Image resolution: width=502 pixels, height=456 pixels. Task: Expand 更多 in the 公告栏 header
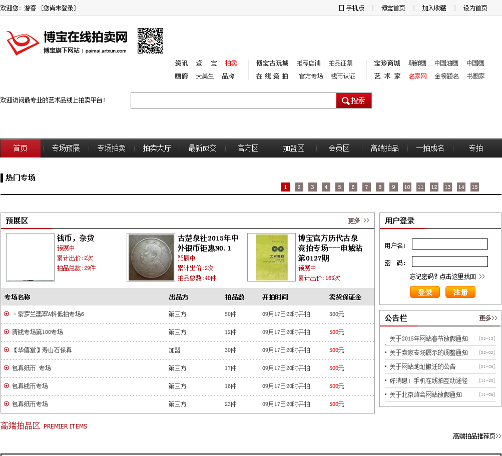click(488, 318)
